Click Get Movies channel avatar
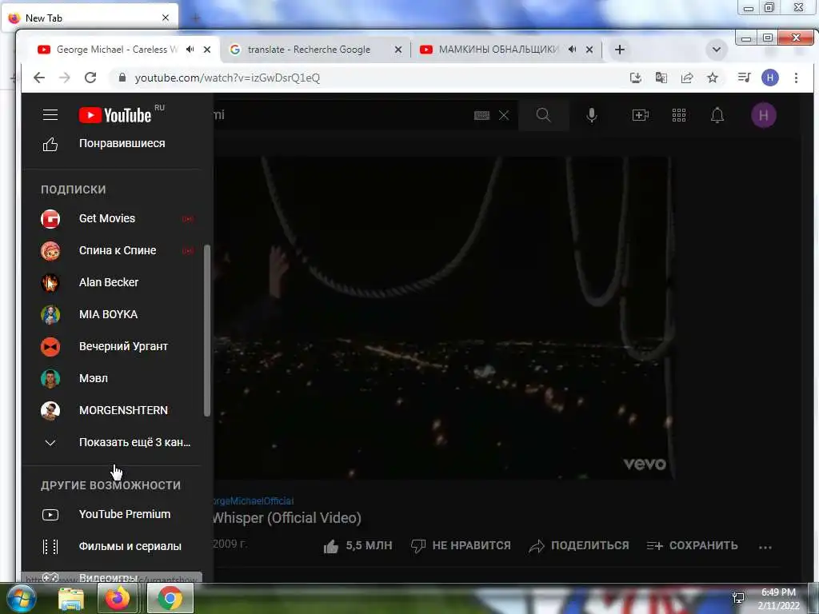 (50, 219)
